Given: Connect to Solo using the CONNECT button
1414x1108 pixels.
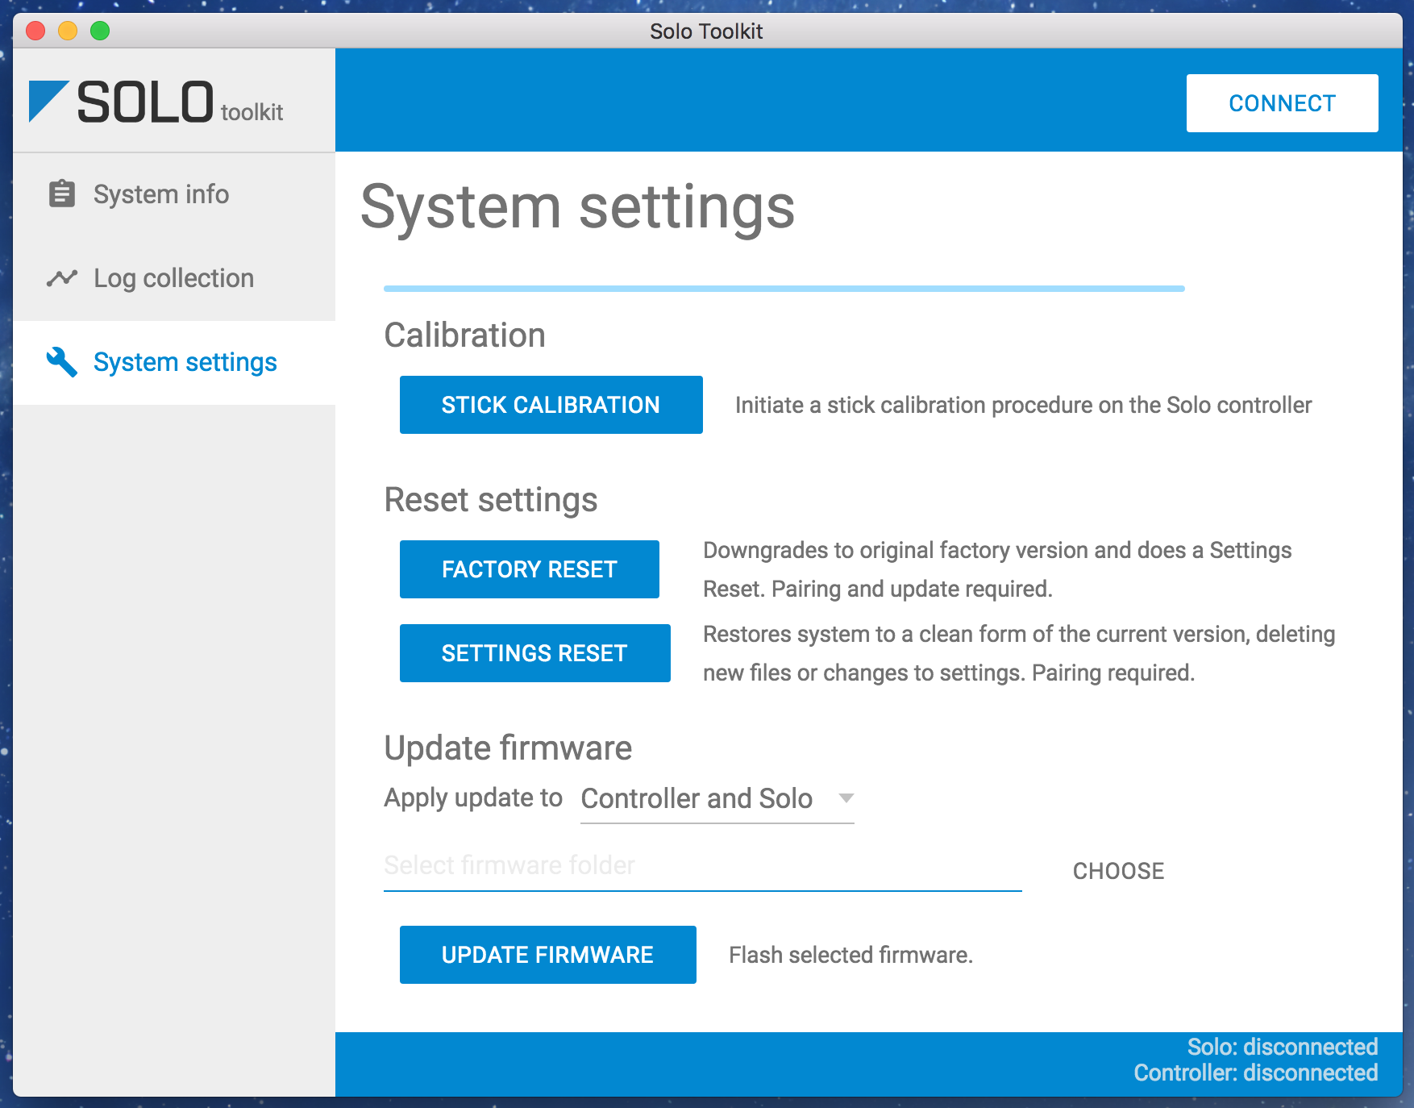Looking at the screenshot, I should coord(1282,103).
